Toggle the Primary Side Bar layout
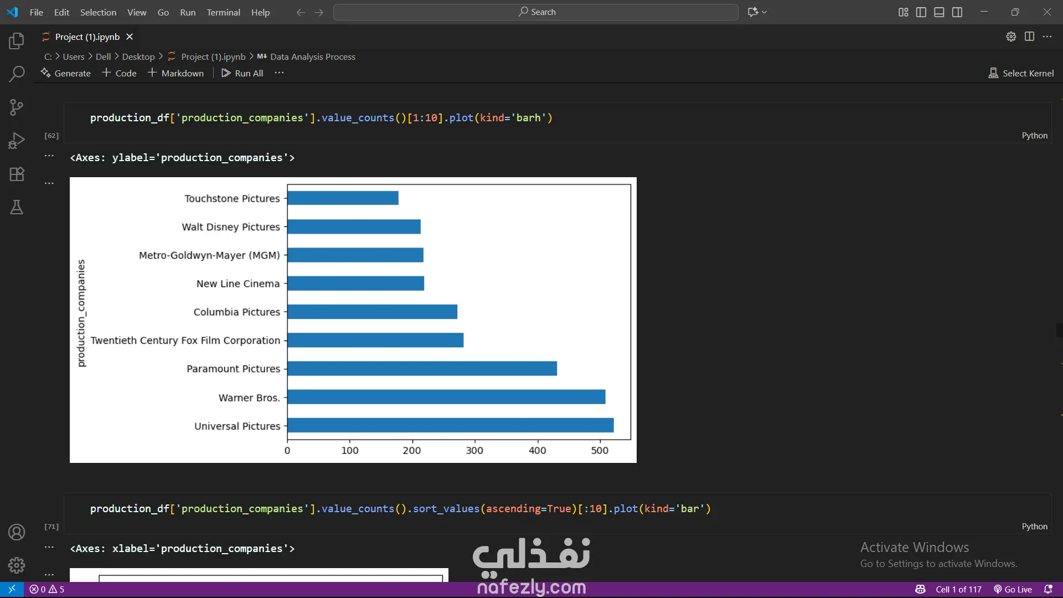 pos(921,12)
